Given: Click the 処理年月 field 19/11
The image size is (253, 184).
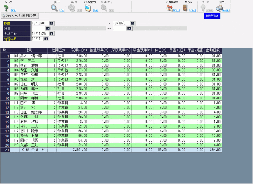Looking at the screenshot, I should click(x=38, y=39).
